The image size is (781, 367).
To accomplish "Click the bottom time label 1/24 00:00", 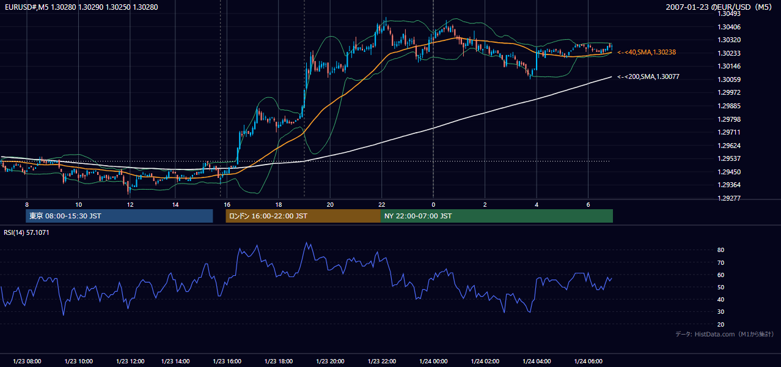I will [433, 361].
